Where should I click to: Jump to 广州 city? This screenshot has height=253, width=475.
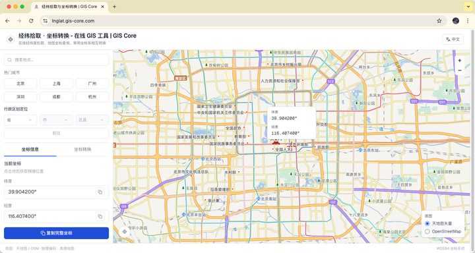click(92, 84)
